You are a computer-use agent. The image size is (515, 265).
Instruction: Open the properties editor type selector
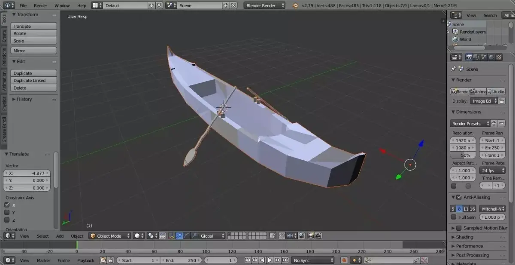click(456, 57)
